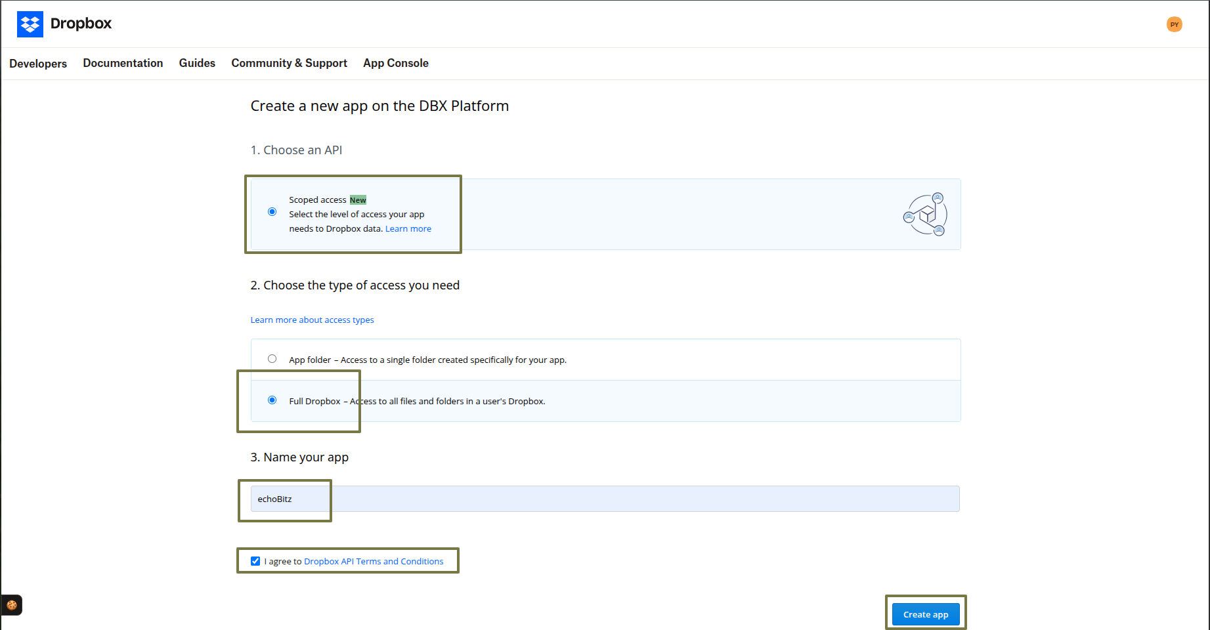1210x630 pixels.
Task: Select the Scoped access radio button
Action: pos(272,212)
